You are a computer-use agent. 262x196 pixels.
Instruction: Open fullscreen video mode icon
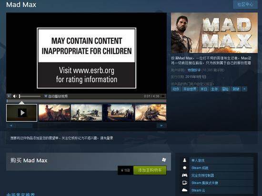tap(163, 96)
